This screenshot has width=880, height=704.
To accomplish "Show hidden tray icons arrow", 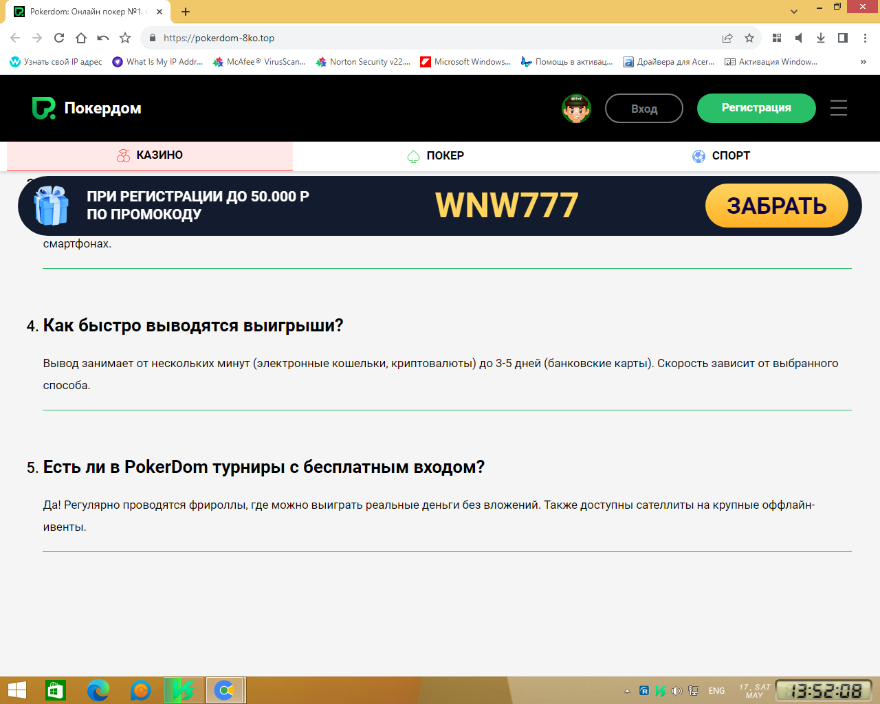I will click(627, 691).
